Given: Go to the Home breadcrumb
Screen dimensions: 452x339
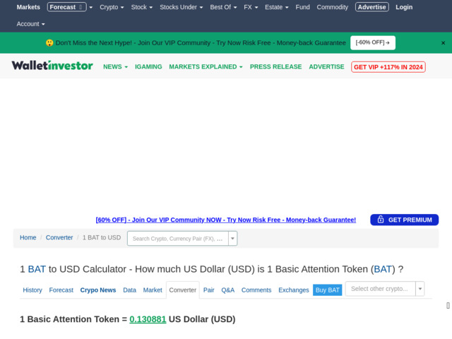Looking at the screenshot, I should pyautogui.click(x=28, y=237).
